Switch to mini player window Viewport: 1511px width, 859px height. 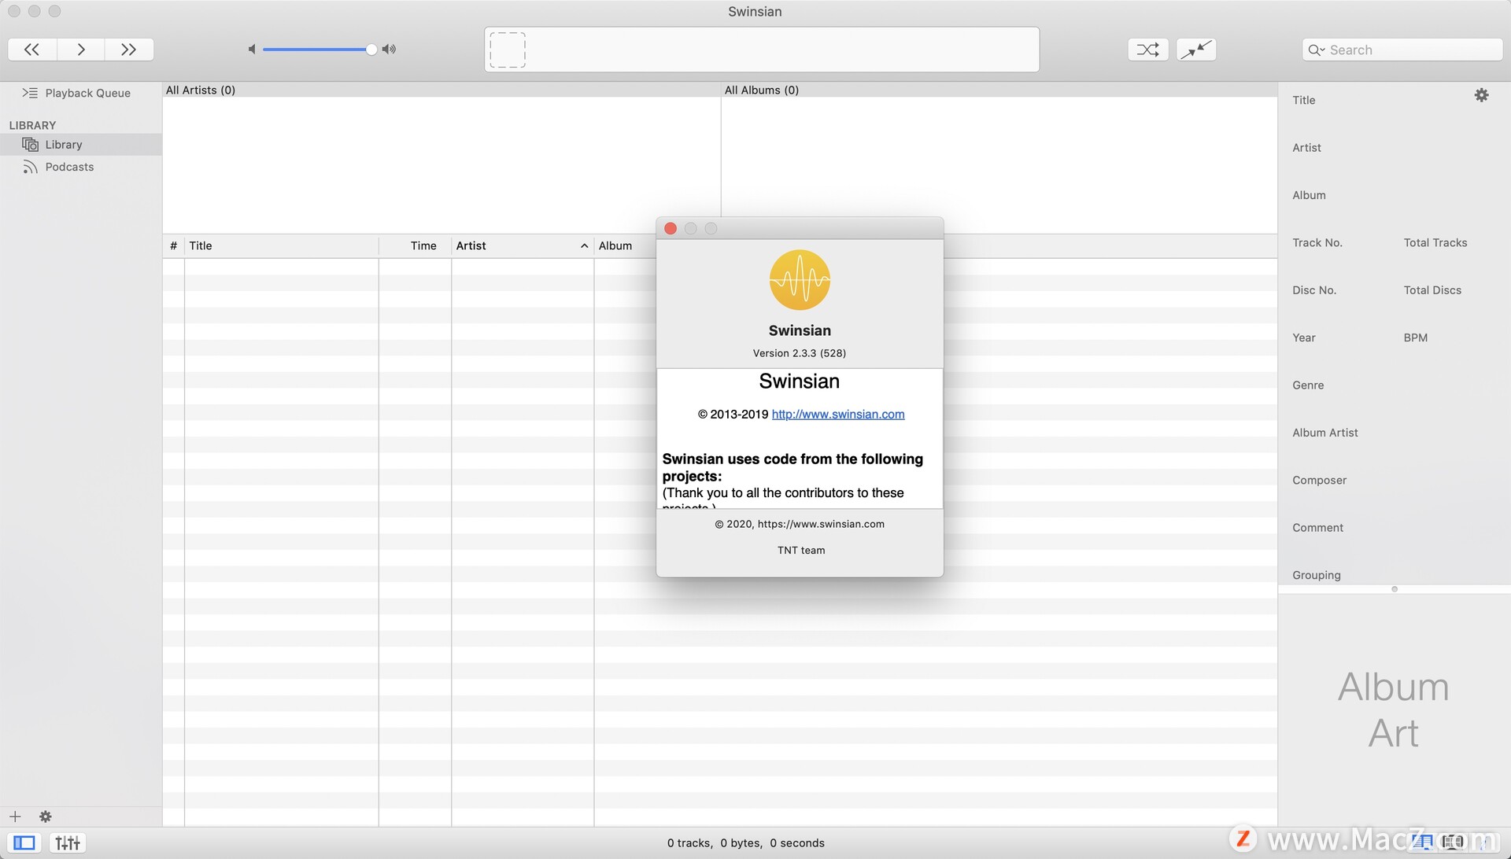(x=1196, y=50)
